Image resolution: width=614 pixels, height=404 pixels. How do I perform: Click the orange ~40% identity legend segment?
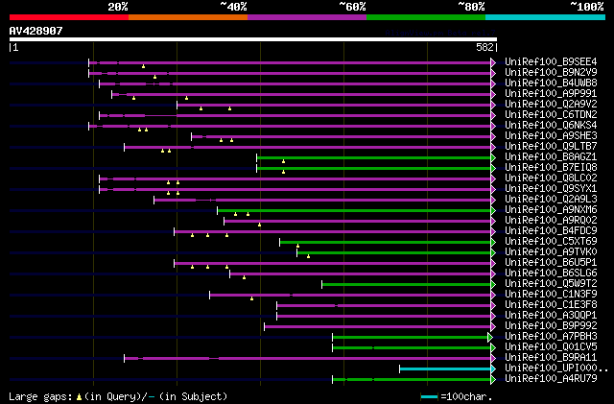click(x=188, y=17)
